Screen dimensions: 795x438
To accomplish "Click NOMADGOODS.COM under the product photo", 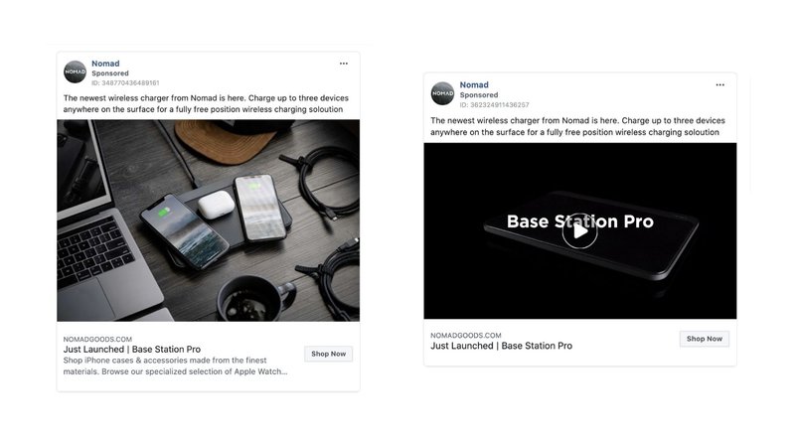I will [97, 339].
